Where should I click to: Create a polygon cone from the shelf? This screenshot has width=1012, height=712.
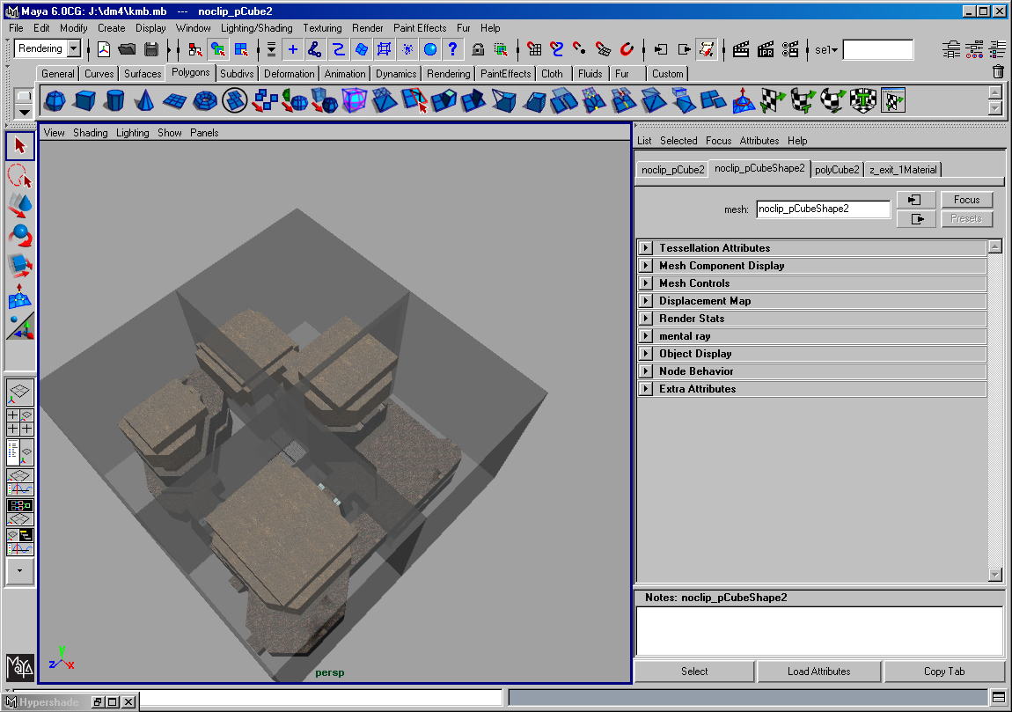click(x=144, y=100)
